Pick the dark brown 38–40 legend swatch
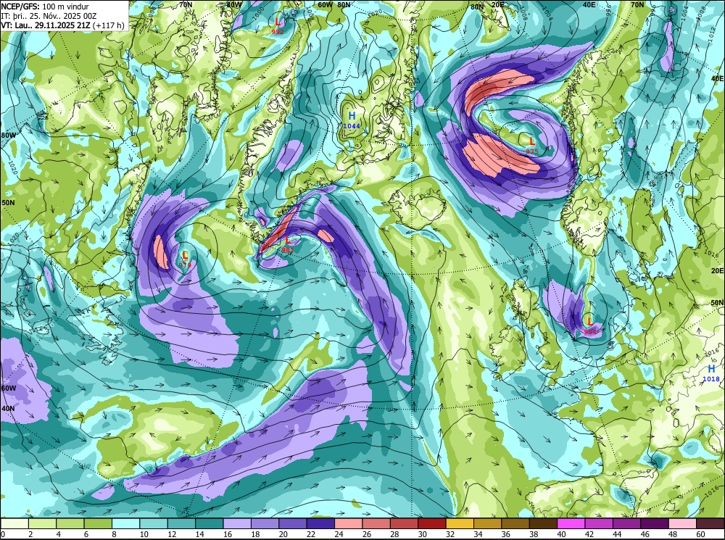The height and width of the screenshot is (540, 725). (x=543, y=523)
